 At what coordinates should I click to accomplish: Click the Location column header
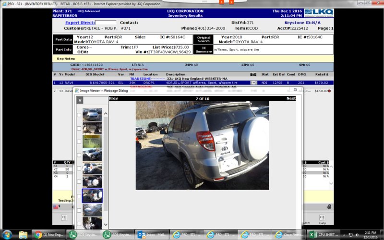(x=150, y=74)
